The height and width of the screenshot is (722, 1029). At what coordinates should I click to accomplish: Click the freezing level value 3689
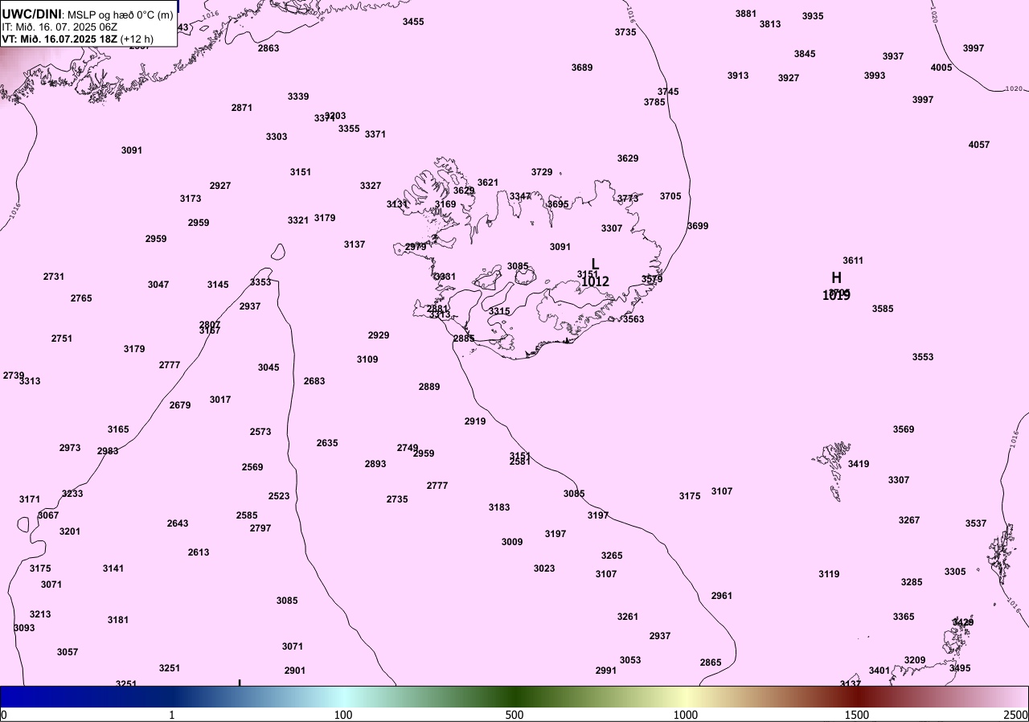582,68
